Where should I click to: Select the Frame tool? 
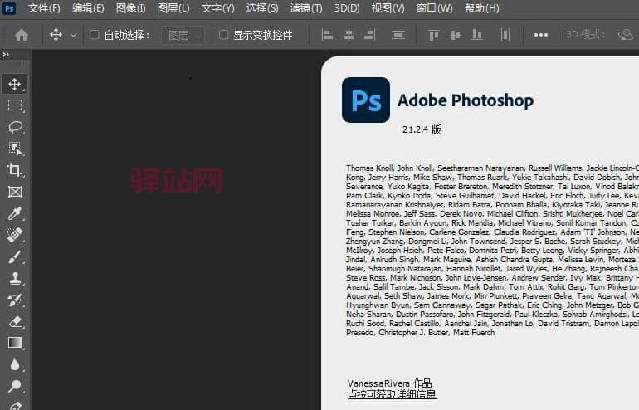(x=15, y=192)
